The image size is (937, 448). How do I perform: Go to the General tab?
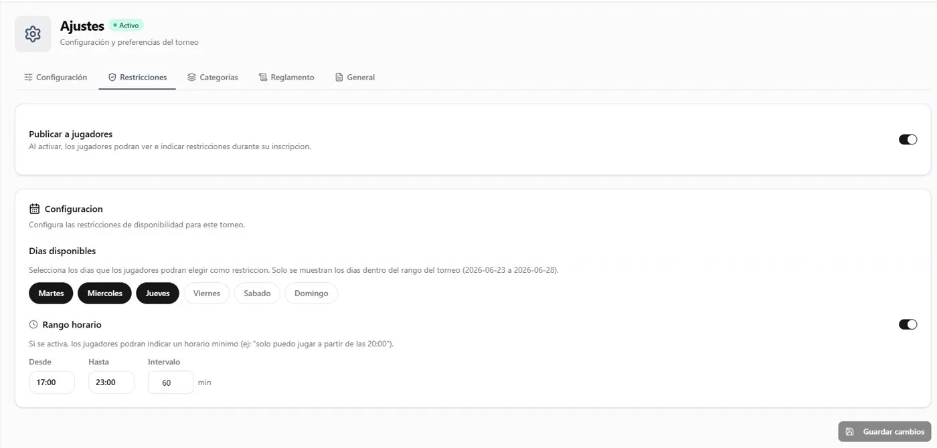pos(355,77)
